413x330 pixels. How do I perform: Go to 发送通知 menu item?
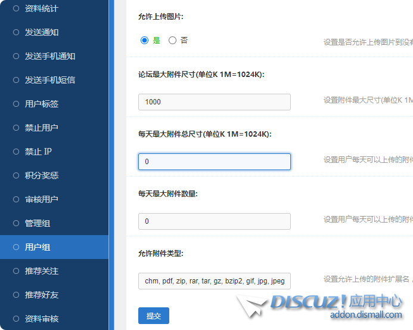click(42, 32)
